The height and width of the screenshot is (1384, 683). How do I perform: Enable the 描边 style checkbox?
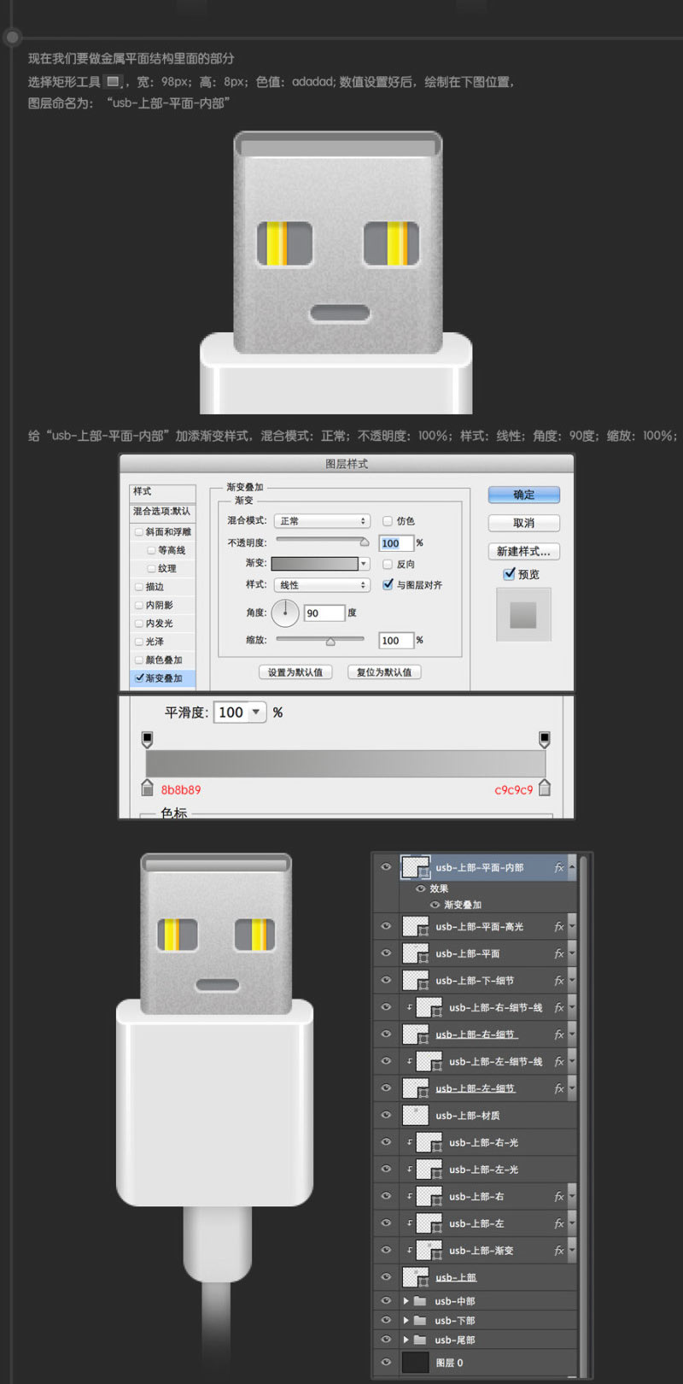click(139, 587)
